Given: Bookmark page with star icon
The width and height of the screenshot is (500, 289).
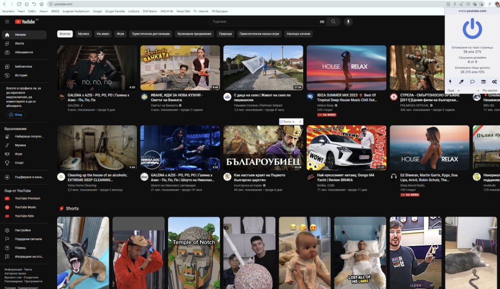Looking at the screenshot, I should pos(41,4).
